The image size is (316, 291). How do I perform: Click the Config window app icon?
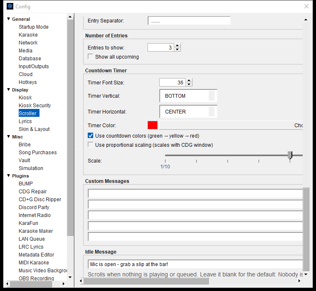(x=10, y=7)
